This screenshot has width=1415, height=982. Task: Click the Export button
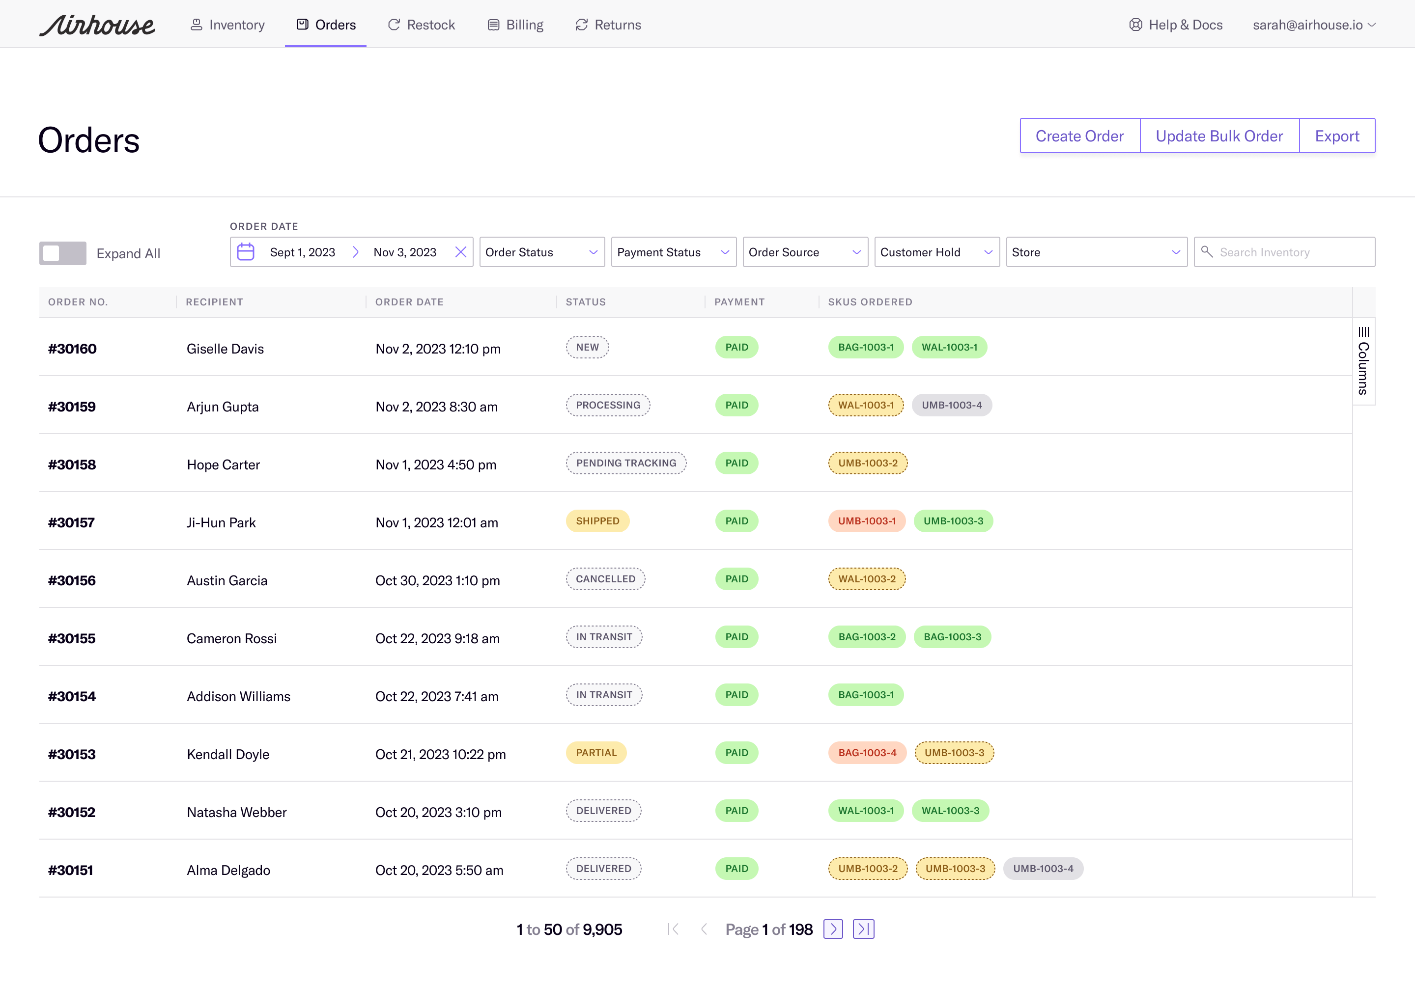pos(1337,136)
